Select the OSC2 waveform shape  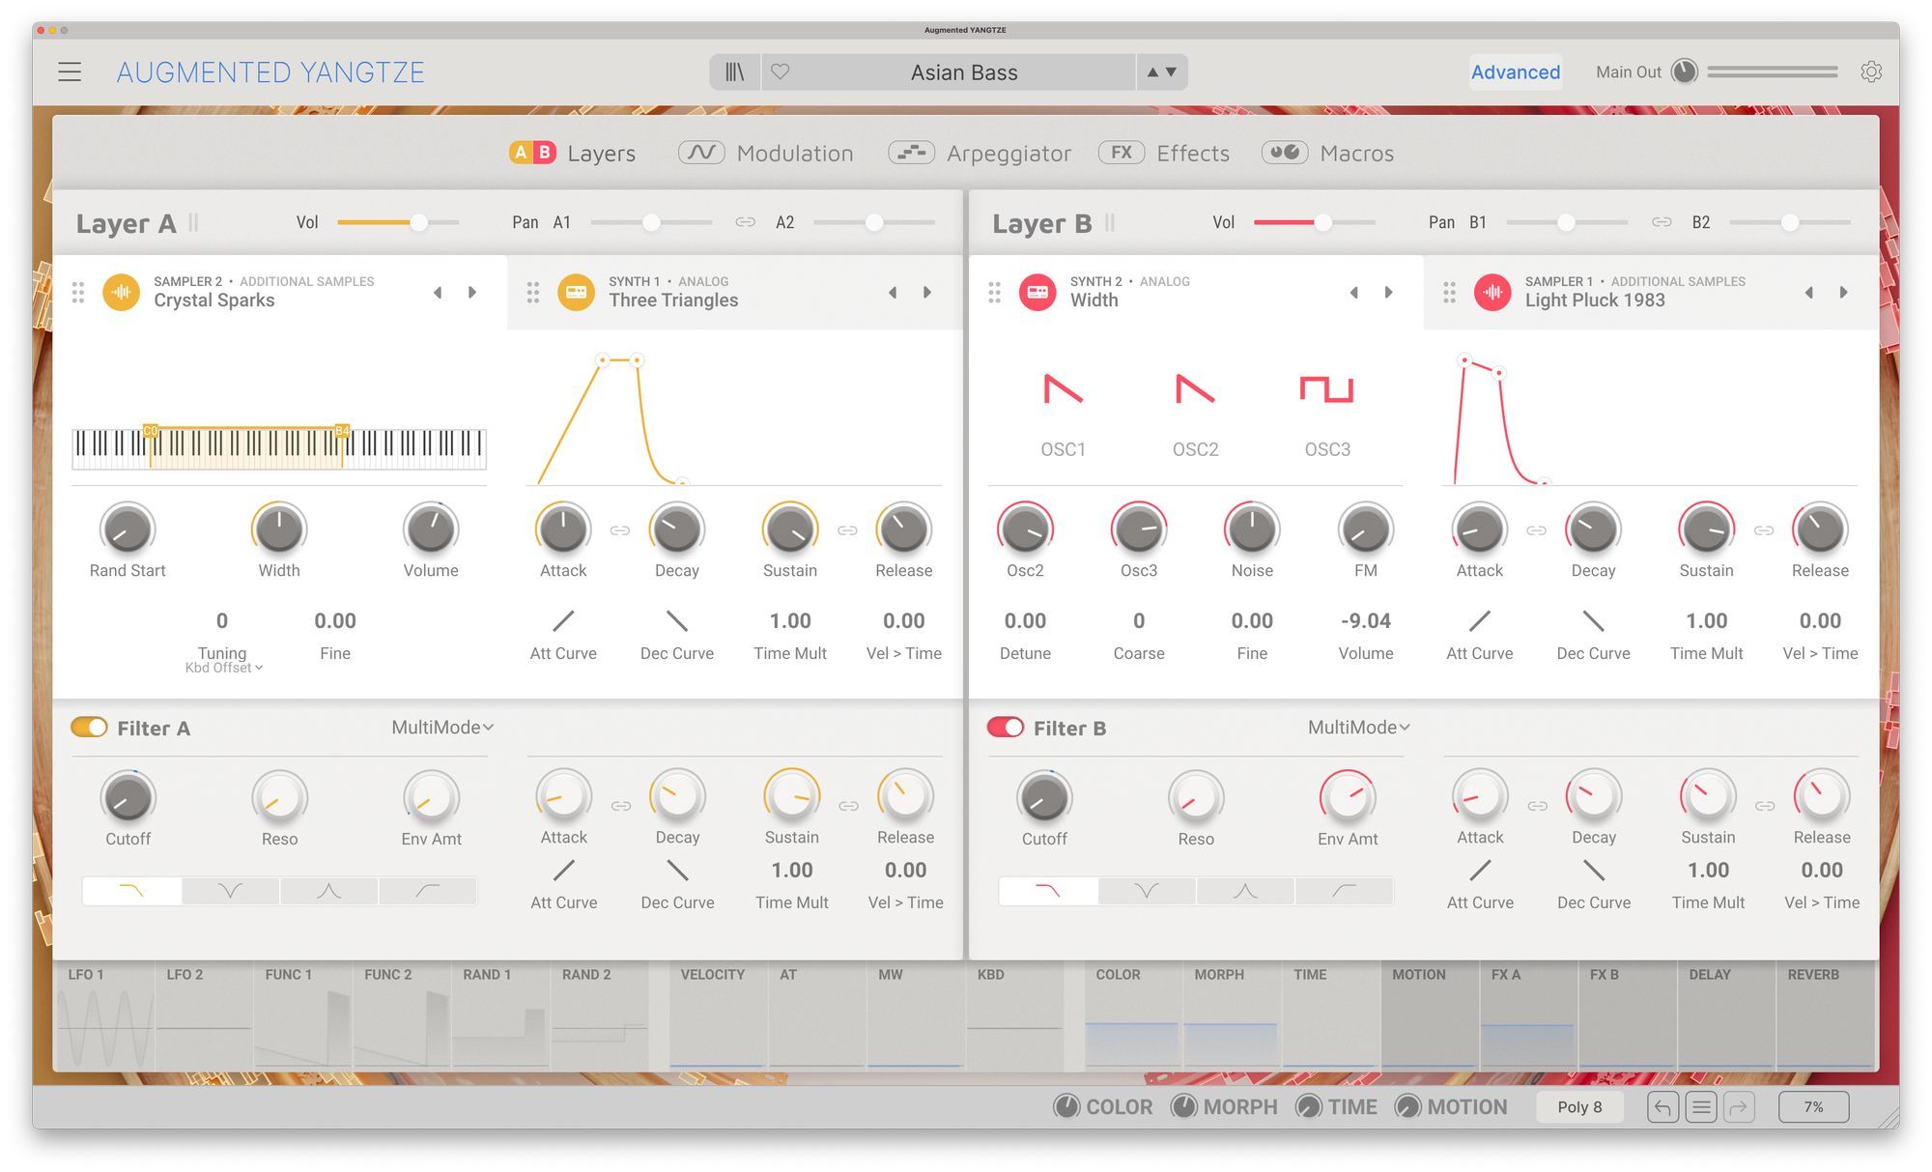[x=1195, y=389]
